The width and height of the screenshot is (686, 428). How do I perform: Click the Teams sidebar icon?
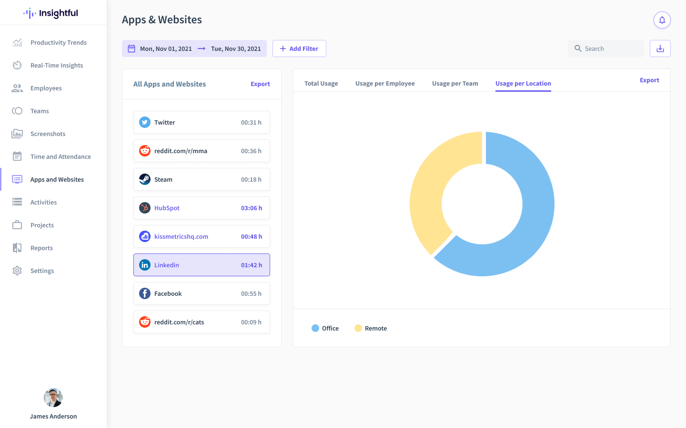pos(17,111)
